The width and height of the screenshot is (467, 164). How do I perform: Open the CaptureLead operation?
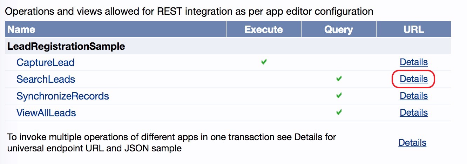click(46, 63)
